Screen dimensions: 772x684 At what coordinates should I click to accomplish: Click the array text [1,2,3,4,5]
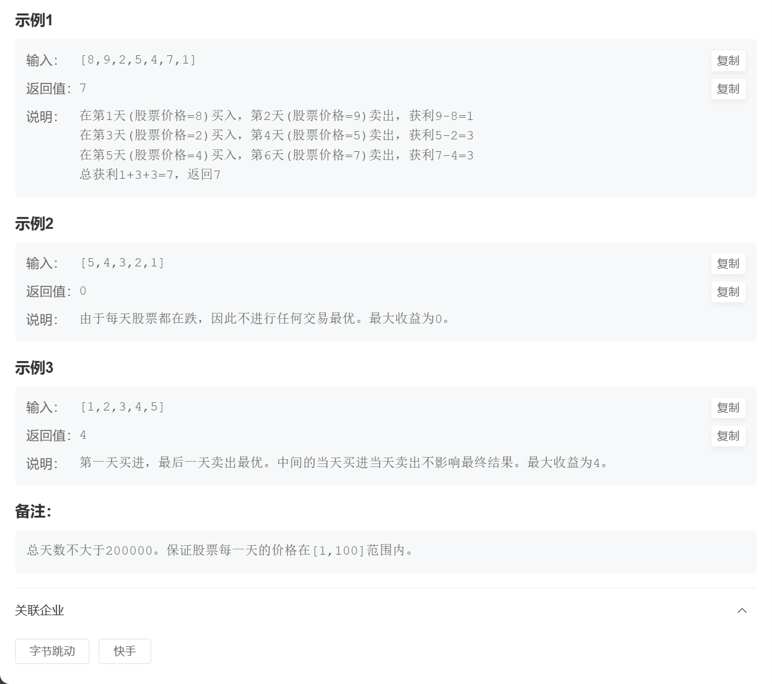tap(122, 407)
